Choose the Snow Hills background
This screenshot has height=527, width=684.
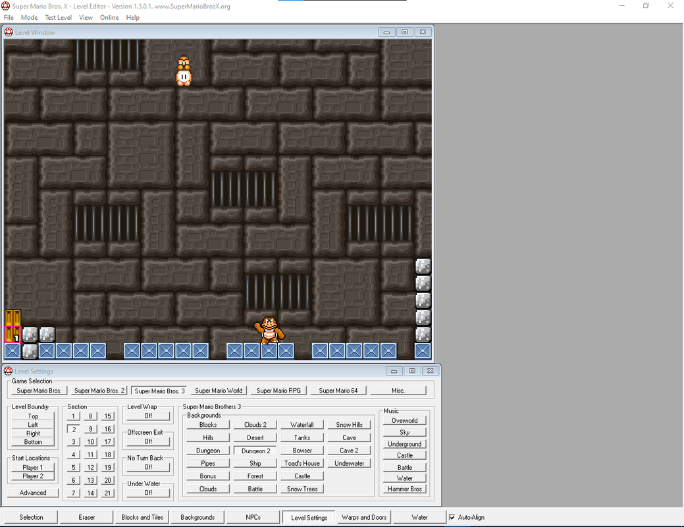point(350,425)
